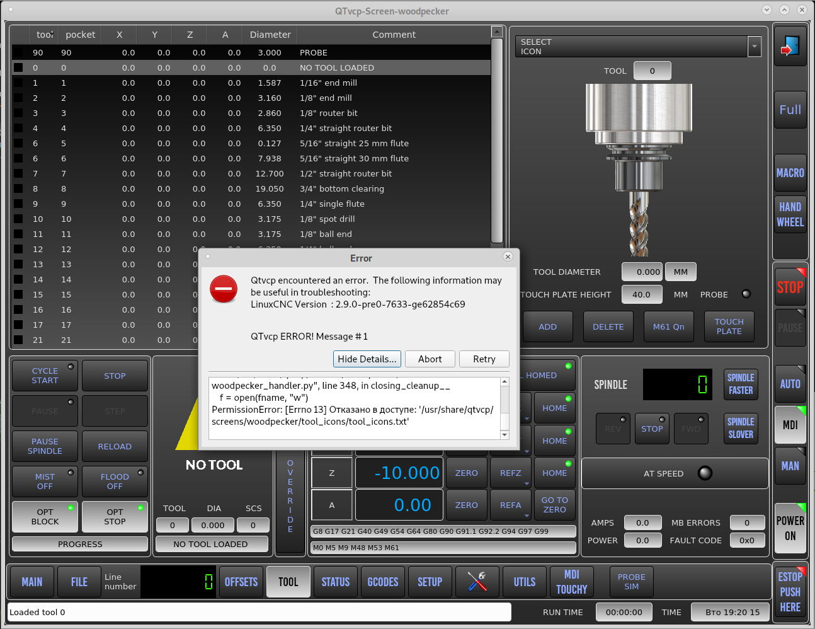Click the spindle tool image

click(639, 170)
